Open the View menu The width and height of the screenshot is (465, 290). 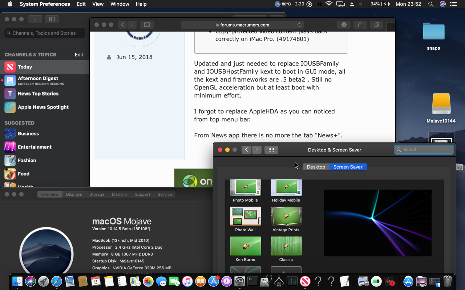click(98, 4)
